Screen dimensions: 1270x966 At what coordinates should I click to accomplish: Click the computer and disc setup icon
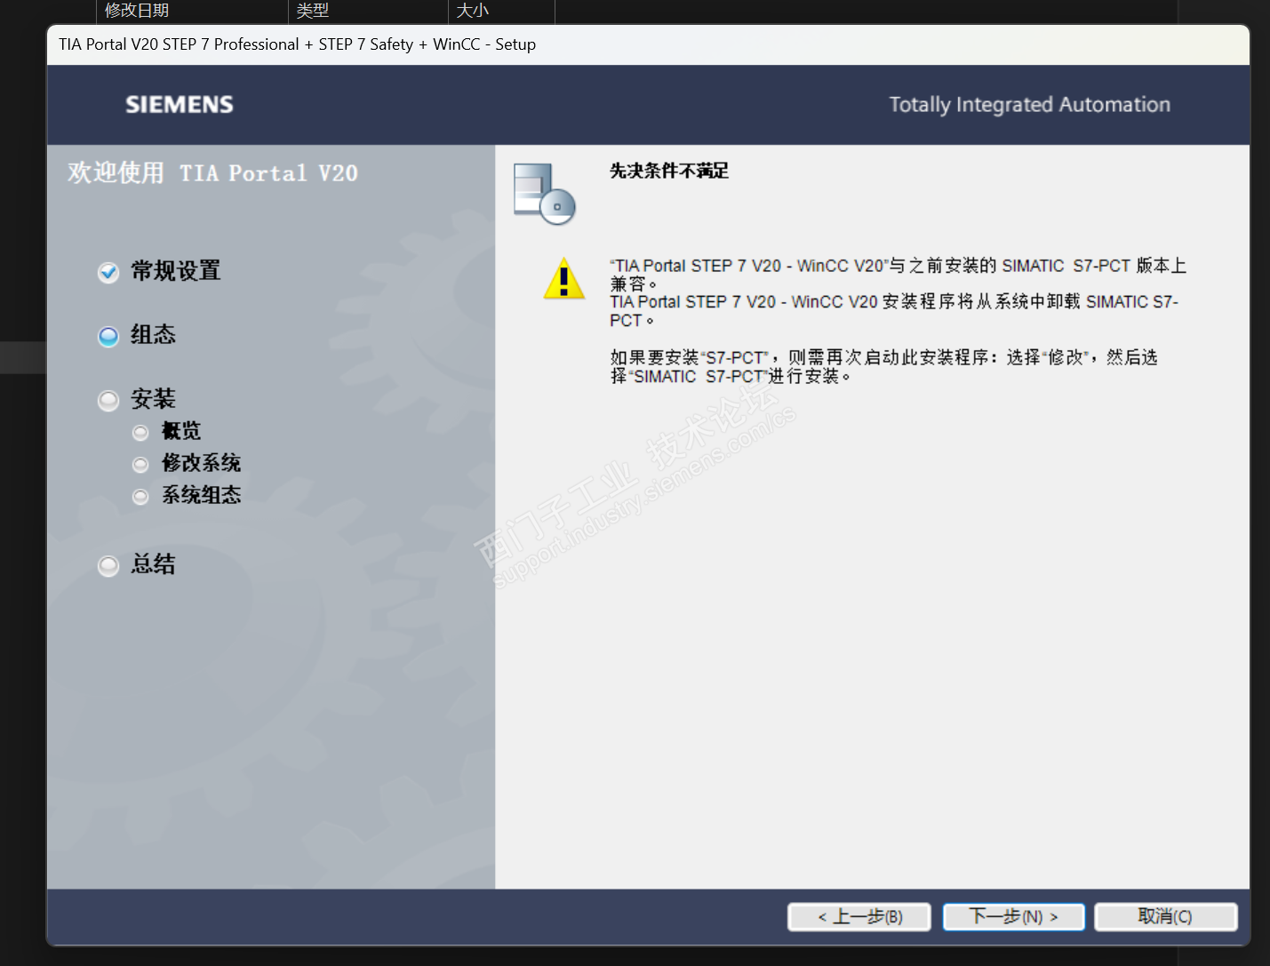click(545, 194)
